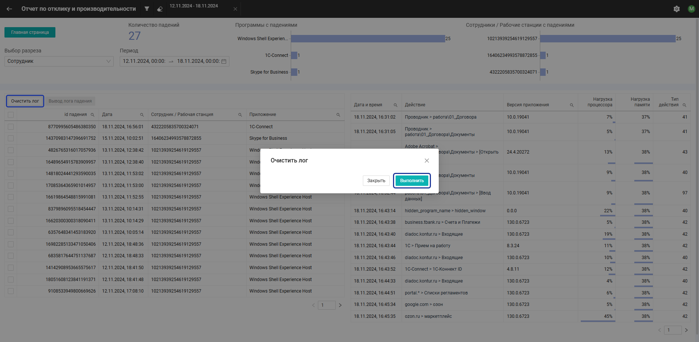Go to next page in left table
The image size is (699, 342).
point(340,305)
